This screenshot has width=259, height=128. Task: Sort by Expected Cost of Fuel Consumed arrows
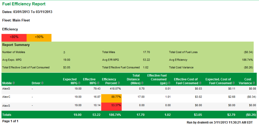point(234,83)
